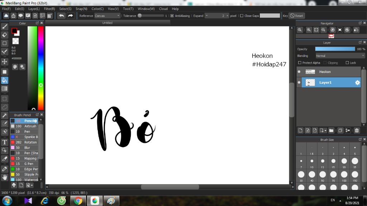Select the Gradient tool
367x206 pixels.
point(4,89)
